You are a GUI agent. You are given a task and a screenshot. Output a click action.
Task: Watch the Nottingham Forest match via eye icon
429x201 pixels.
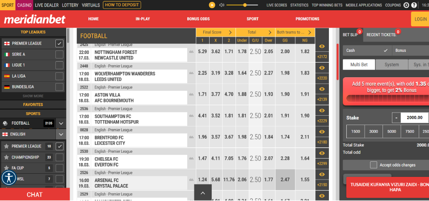pyautogui.click(x=322, y=46)
